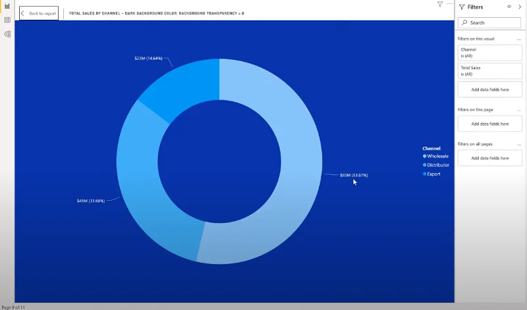
Task: Open the Report view icon
Action: point(7,6)
